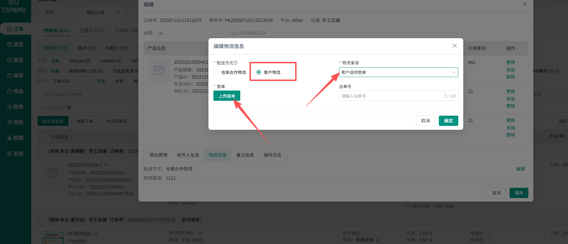Image resolution: width=568 pixels, height=244 pixels.
Task: Tick the checkbox for 其他 本土-柬埔寨 order
Action: coord(44,151)
